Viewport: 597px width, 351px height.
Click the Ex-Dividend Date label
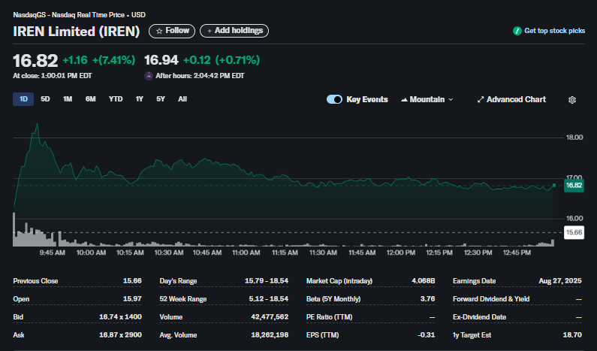pos(479,317)
